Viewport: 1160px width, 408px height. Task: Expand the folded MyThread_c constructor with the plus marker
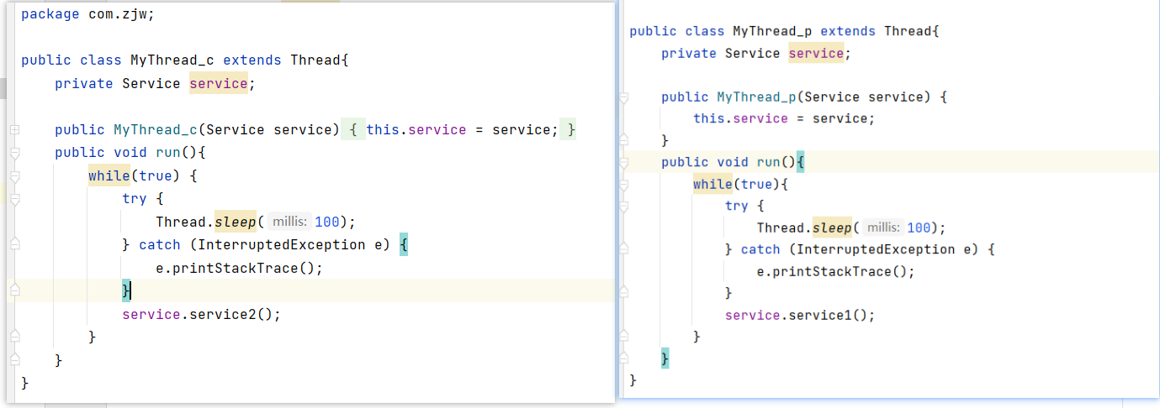[14, 129]
